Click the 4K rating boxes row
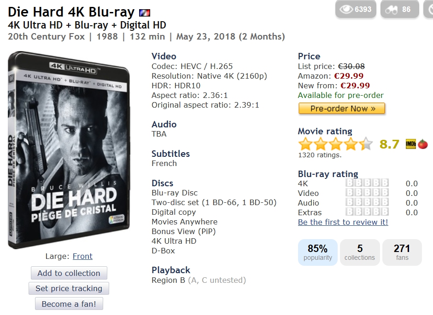 pos(367,183)
